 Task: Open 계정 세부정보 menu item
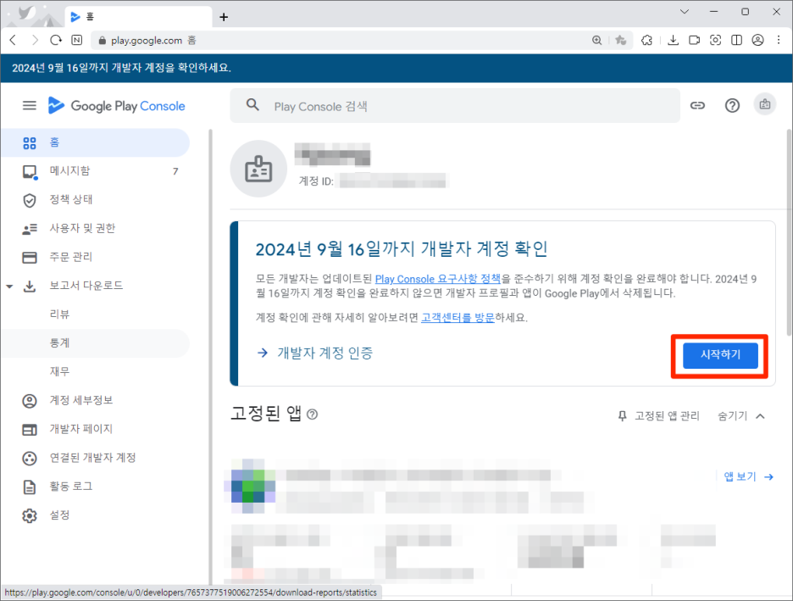coord(96,401)
